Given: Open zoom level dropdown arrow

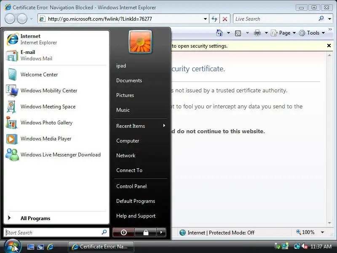Looking at the screenshot, I should click(322, 232).
